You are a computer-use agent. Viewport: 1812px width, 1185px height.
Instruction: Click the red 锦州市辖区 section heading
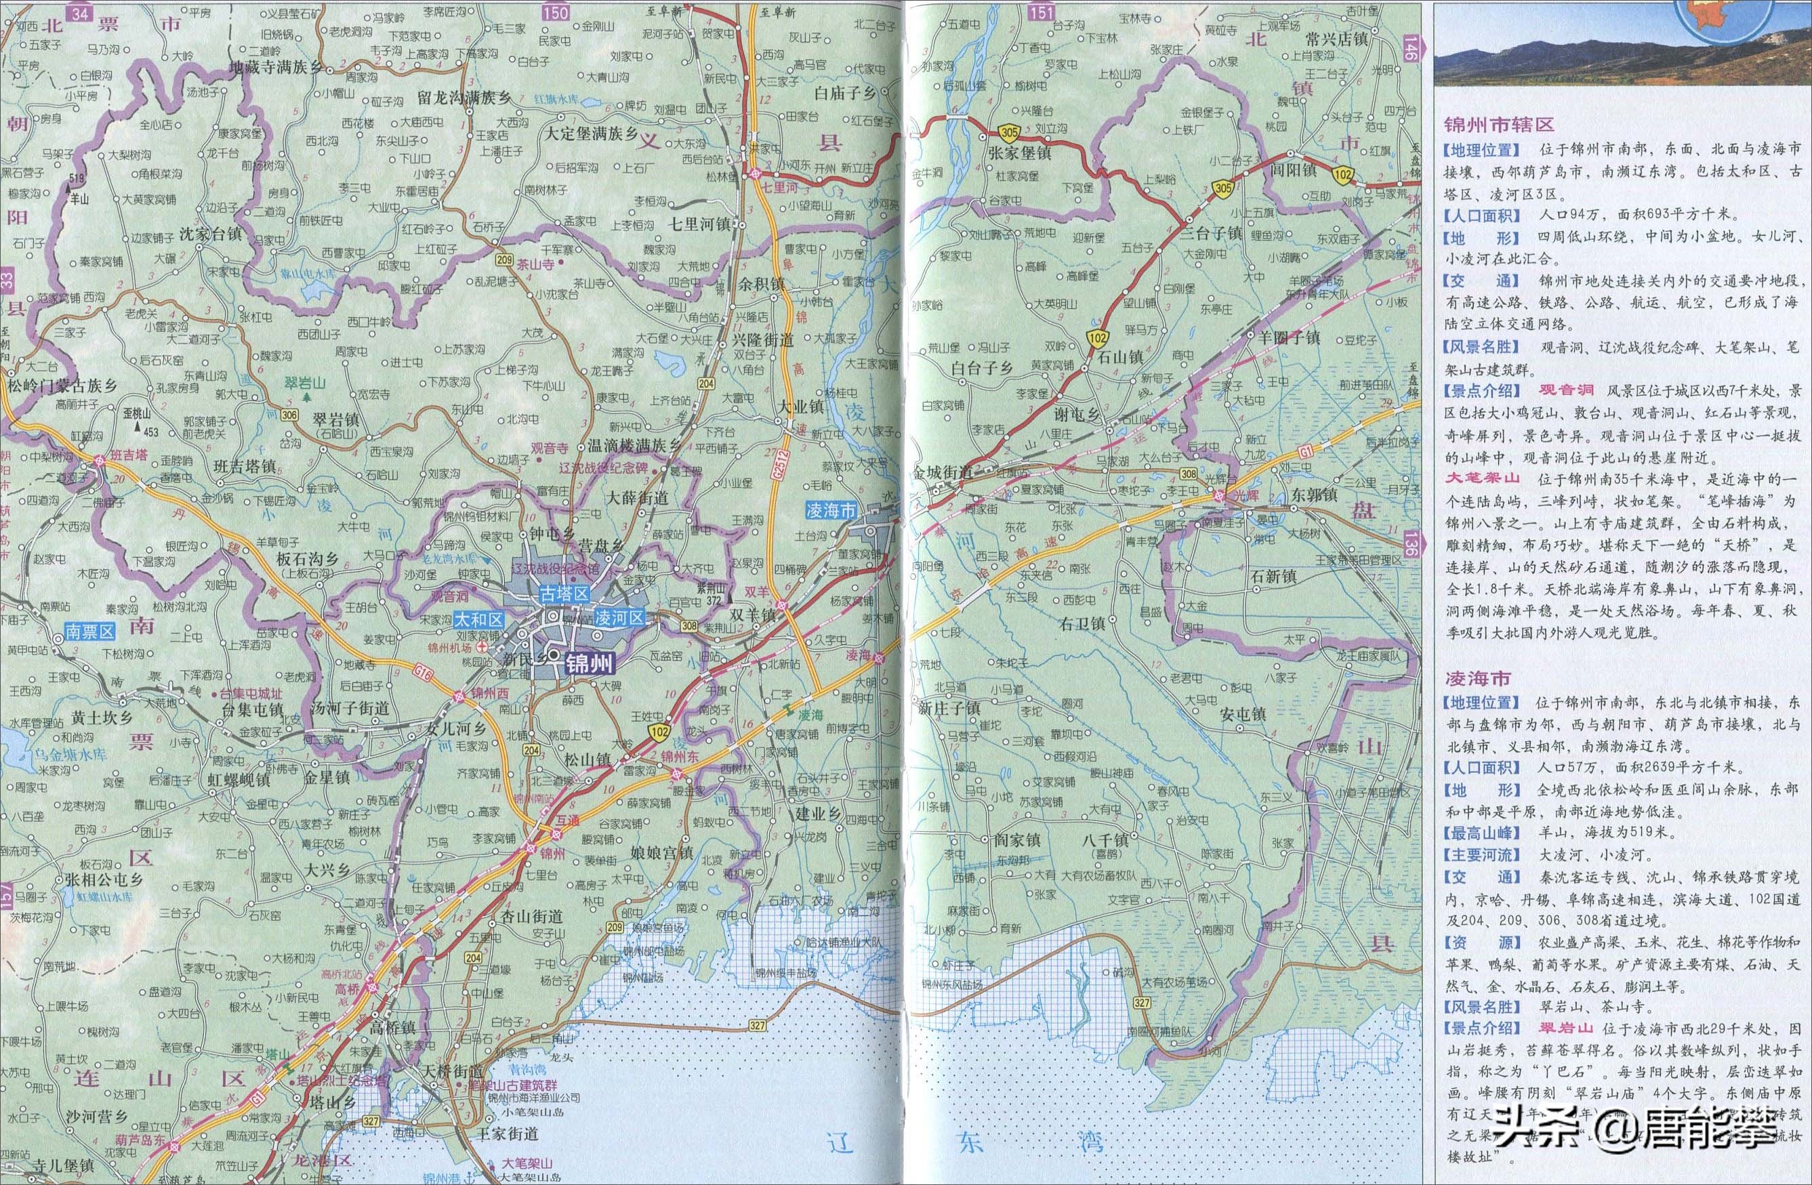pyautogui.click(x=1498, y=124)
